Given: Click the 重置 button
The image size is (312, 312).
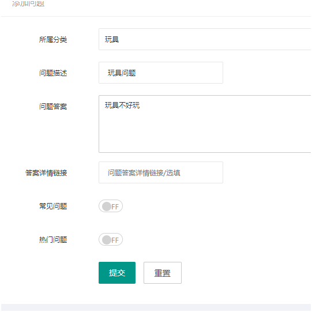Looking at the screenshot, I should point(163,273).
